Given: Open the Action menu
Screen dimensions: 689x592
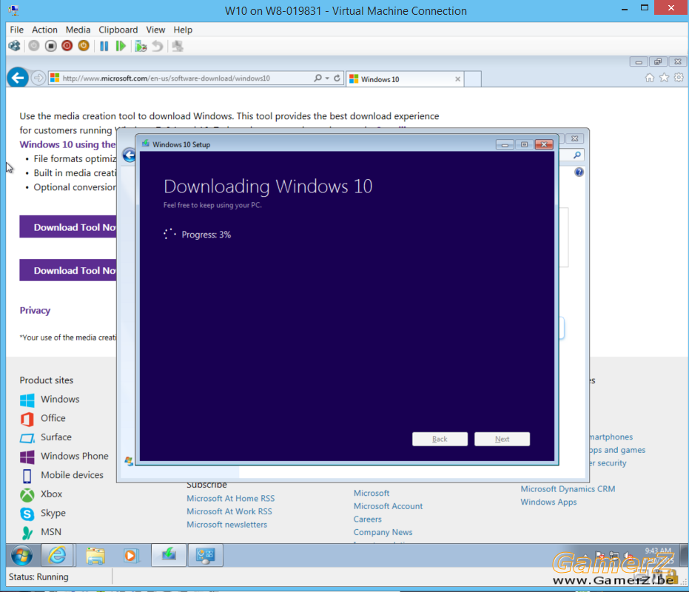Looking at the screenshot, I should (x=44, y=30).
